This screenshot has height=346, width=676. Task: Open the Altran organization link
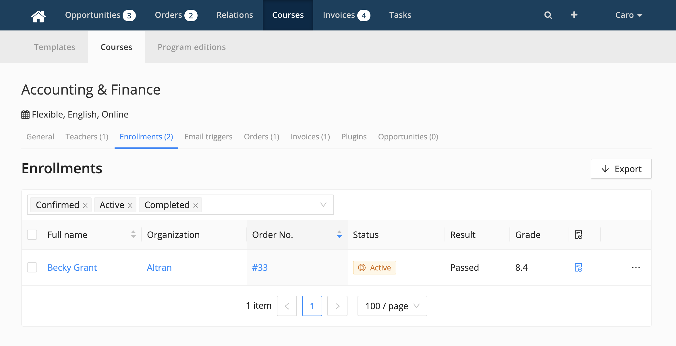pos(159,268)
